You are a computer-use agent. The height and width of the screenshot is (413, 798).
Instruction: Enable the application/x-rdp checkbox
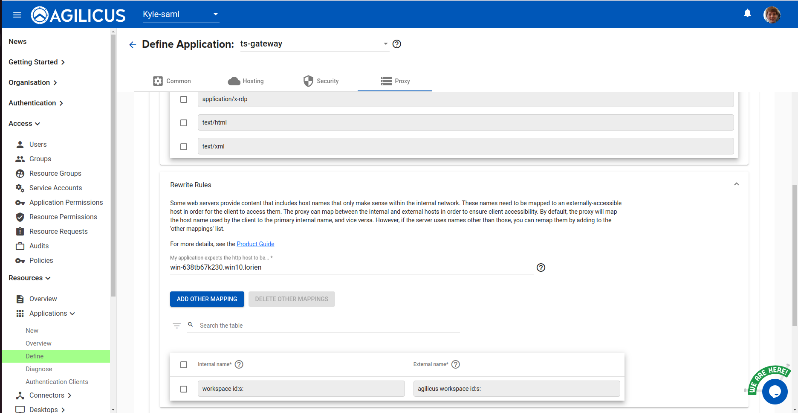tap(184, 99)
